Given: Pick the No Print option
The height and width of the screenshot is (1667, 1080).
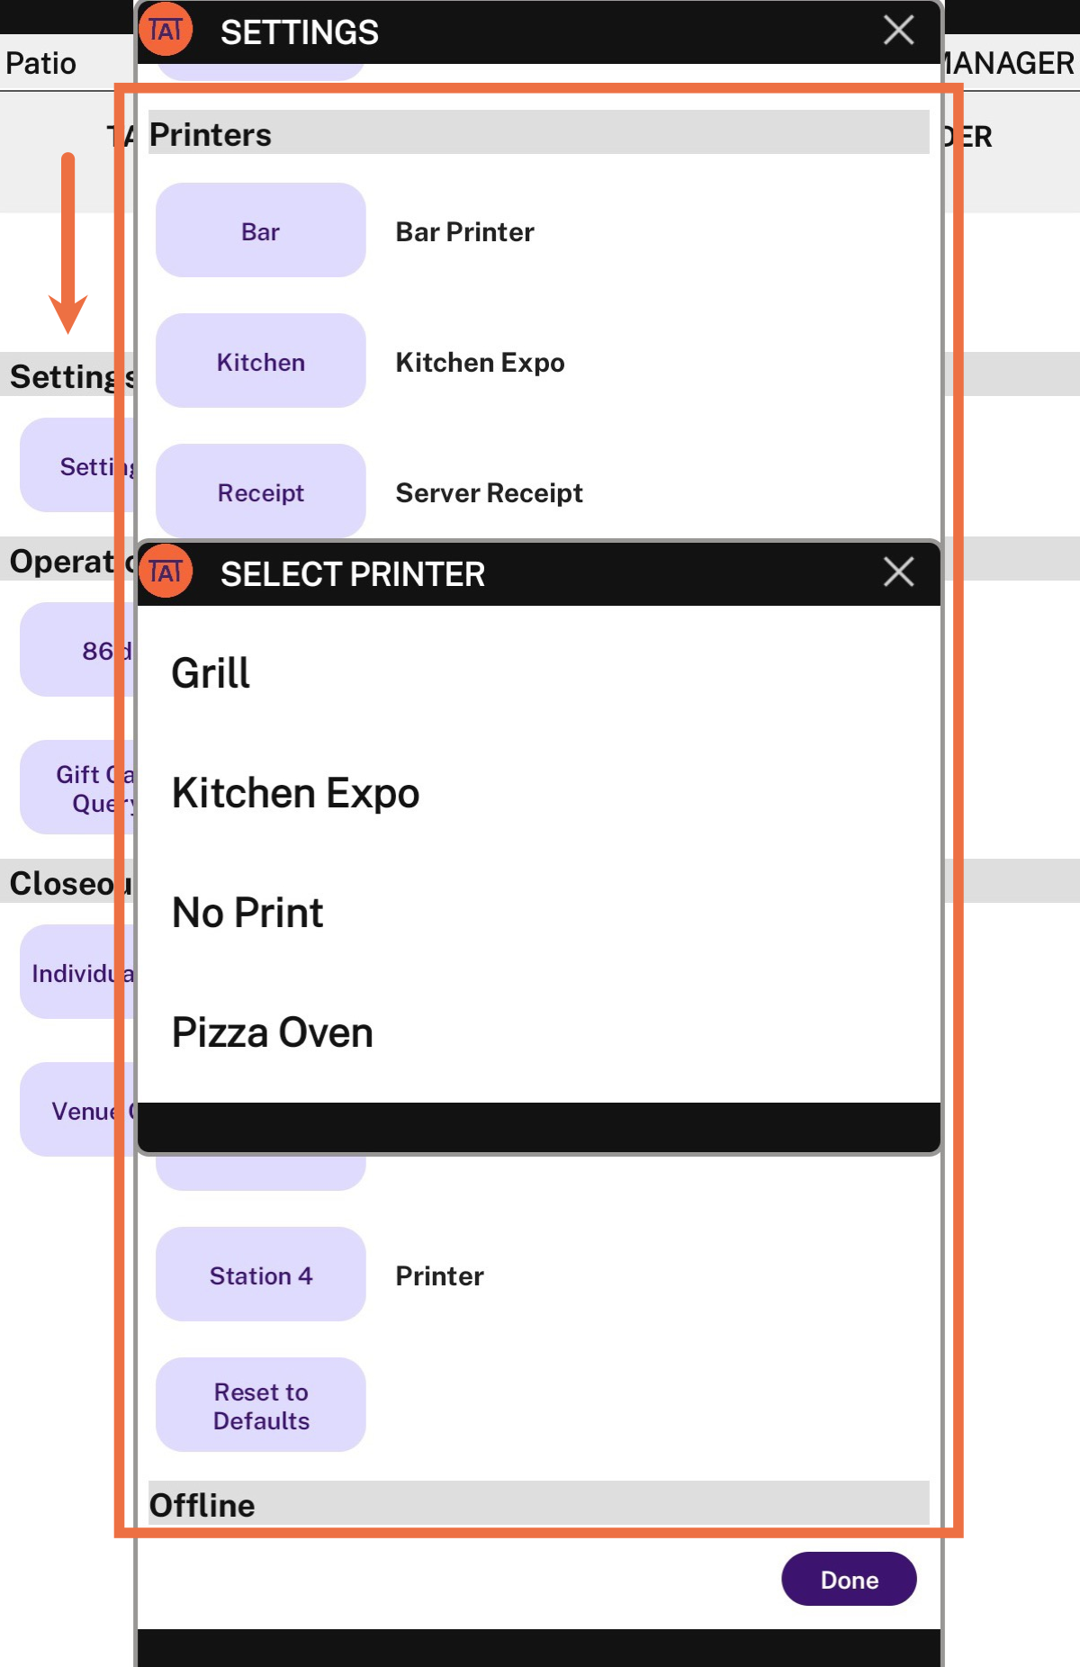Looking at the screenshot, I should click(x=247, y=913).
